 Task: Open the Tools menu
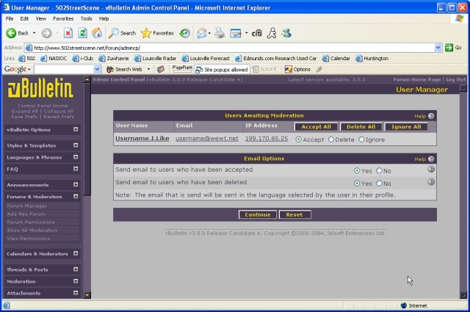tap(87, 18)
